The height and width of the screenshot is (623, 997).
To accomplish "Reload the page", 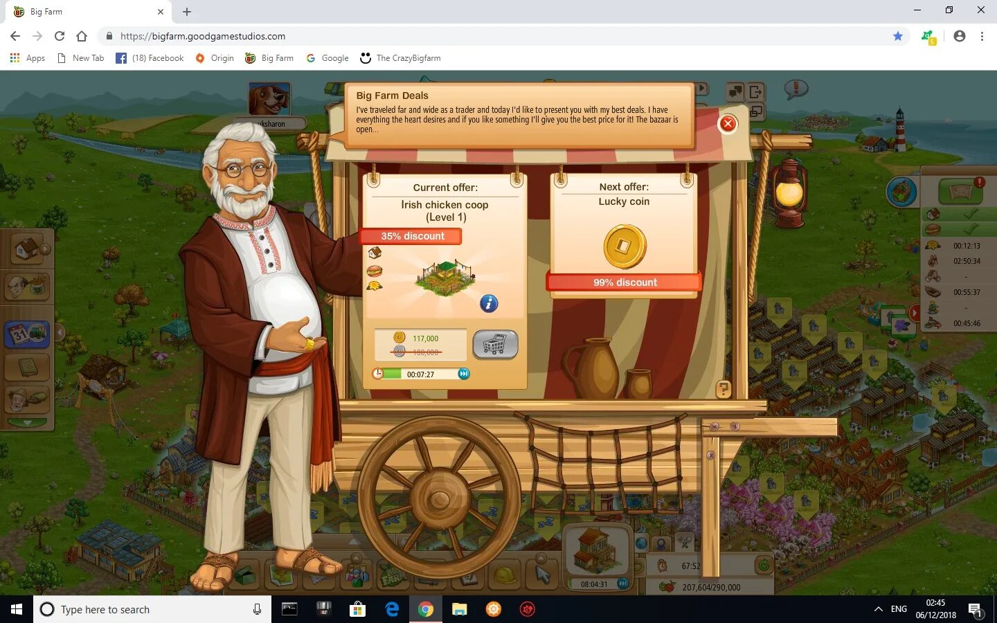I will point(60,36).
